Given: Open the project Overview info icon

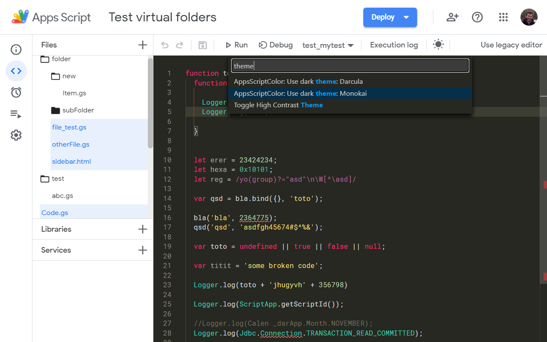Looking at the screenshot, I should point(16,50).
